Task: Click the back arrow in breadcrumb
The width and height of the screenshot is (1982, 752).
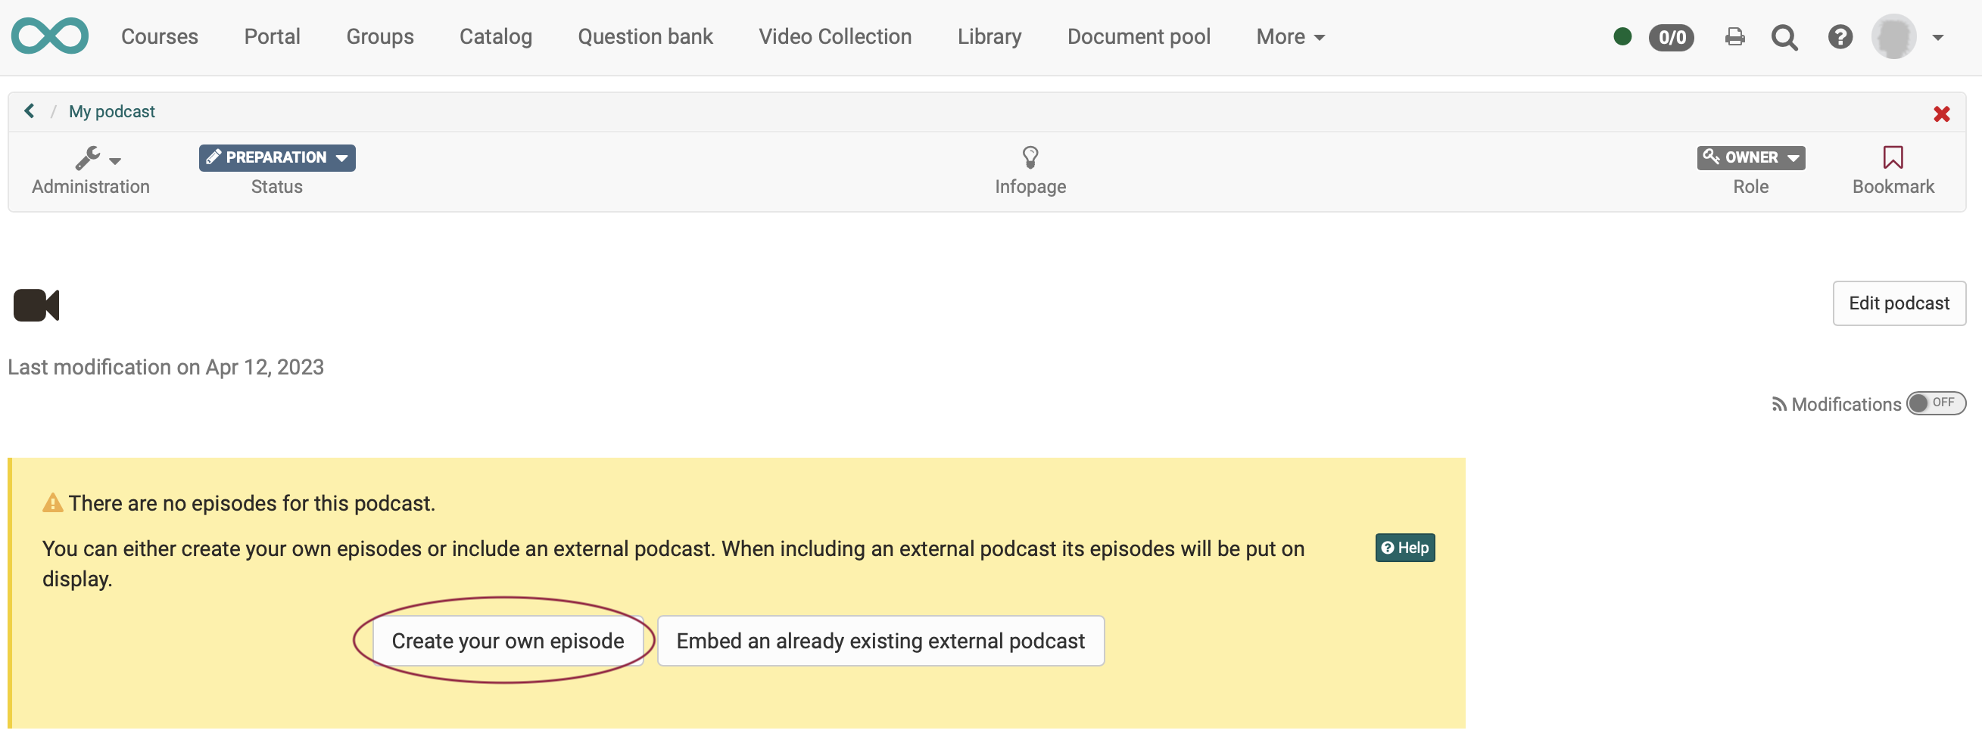Action: 30,111
